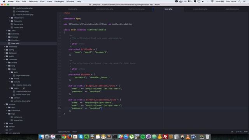Open VLC from the dock
The image size is (249, 140).
(188, 136)
